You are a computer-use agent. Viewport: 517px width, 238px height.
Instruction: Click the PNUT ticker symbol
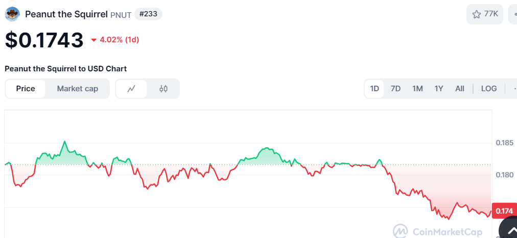pyautogui.click(x=121, y=15)
